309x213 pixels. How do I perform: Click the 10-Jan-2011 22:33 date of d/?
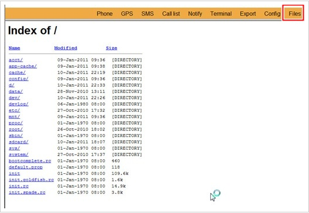click(81, 85)
